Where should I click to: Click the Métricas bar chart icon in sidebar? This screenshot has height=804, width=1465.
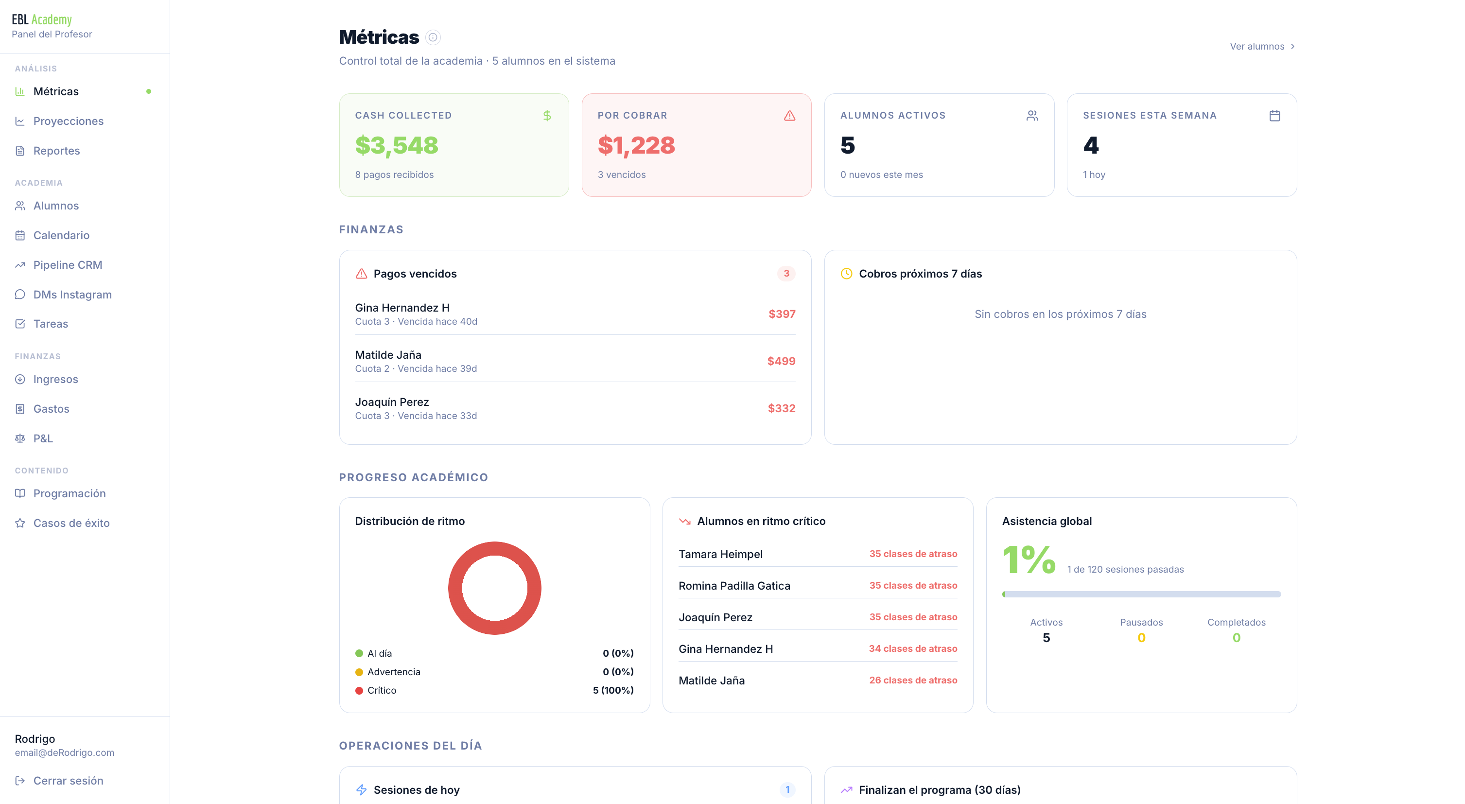20,91
